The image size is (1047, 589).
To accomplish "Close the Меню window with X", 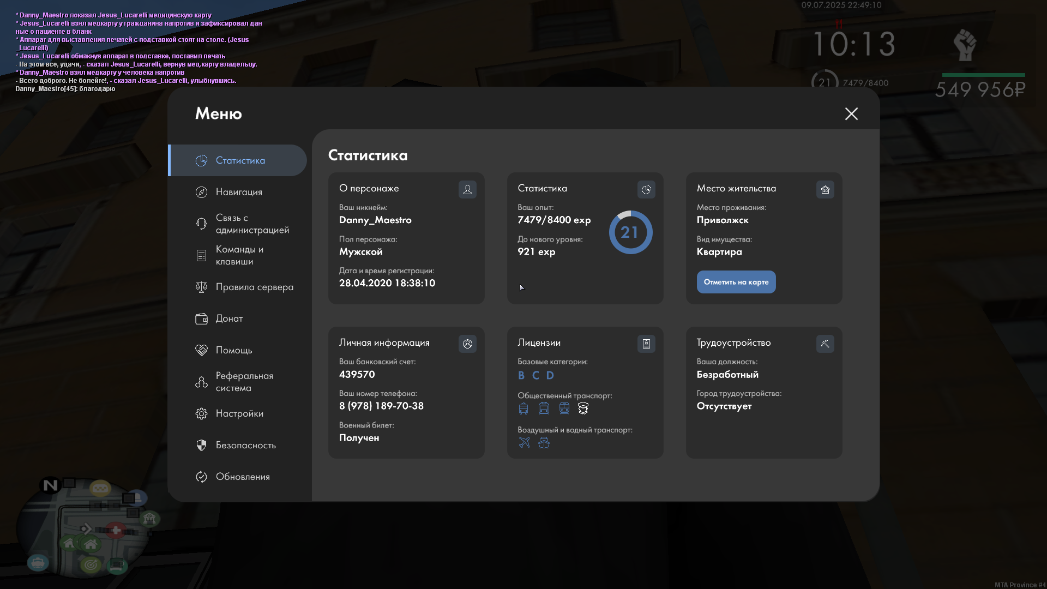I will pos(851,113).
